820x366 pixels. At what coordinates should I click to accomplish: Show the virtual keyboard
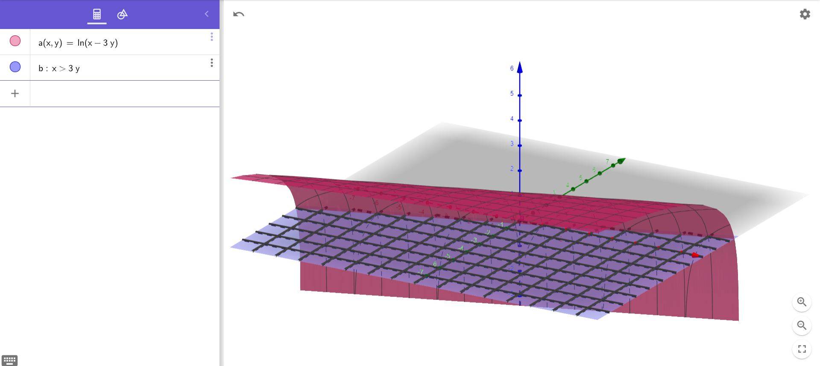pos(9,360)
